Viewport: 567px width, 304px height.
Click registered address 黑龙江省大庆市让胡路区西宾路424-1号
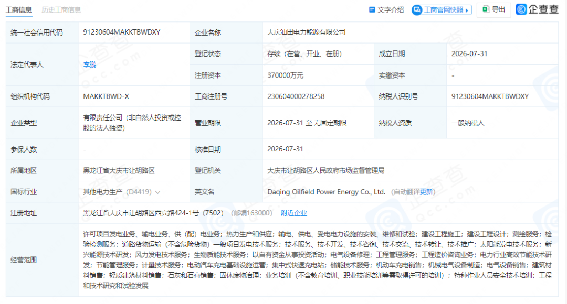coord(141,213)
